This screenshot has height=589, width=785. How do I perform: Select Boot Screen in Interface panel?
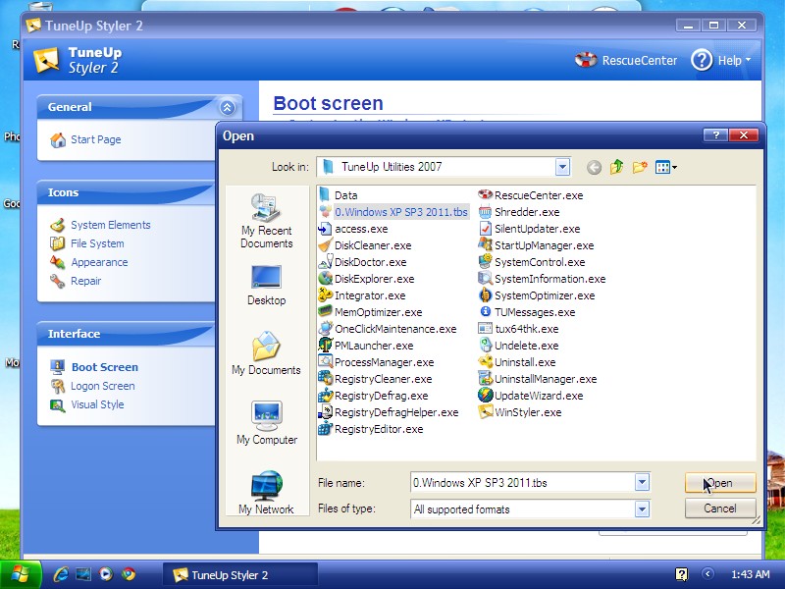pyautogui.click(x=94, y=367)
